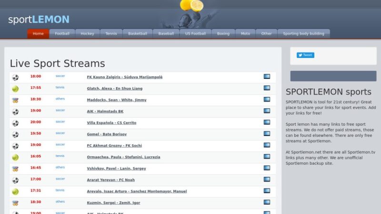Open Kuzmin, Sergei - Zemit, Igor link
Screen dimensions: 381x214
pyautogui.click(x=113, y=203)
